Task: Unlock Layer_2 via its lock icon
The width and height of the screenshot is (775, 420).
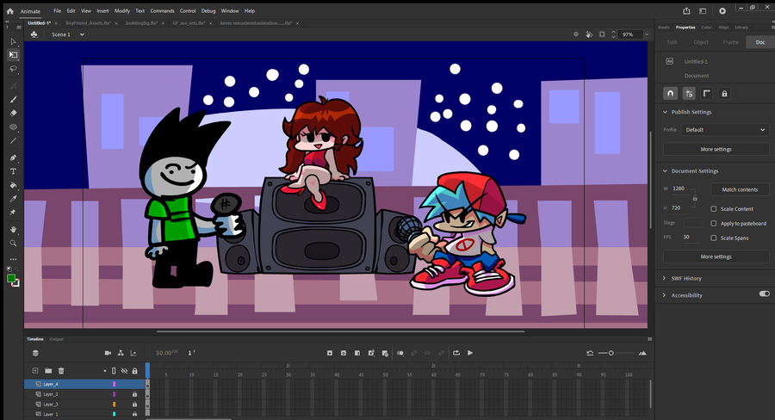Action: [134, 394]
